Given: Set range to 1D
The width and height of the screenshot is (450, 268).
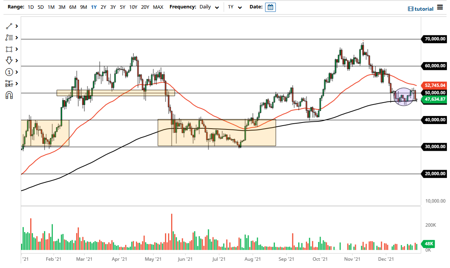Looking at the screenshot, I should tap(31, 7).
